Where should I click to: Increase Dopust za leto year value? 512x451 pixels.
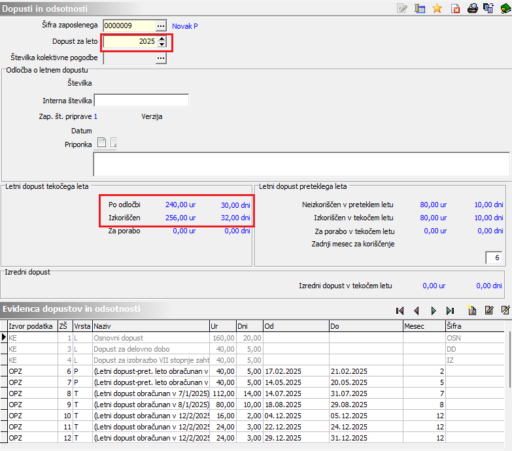point(162,38)
